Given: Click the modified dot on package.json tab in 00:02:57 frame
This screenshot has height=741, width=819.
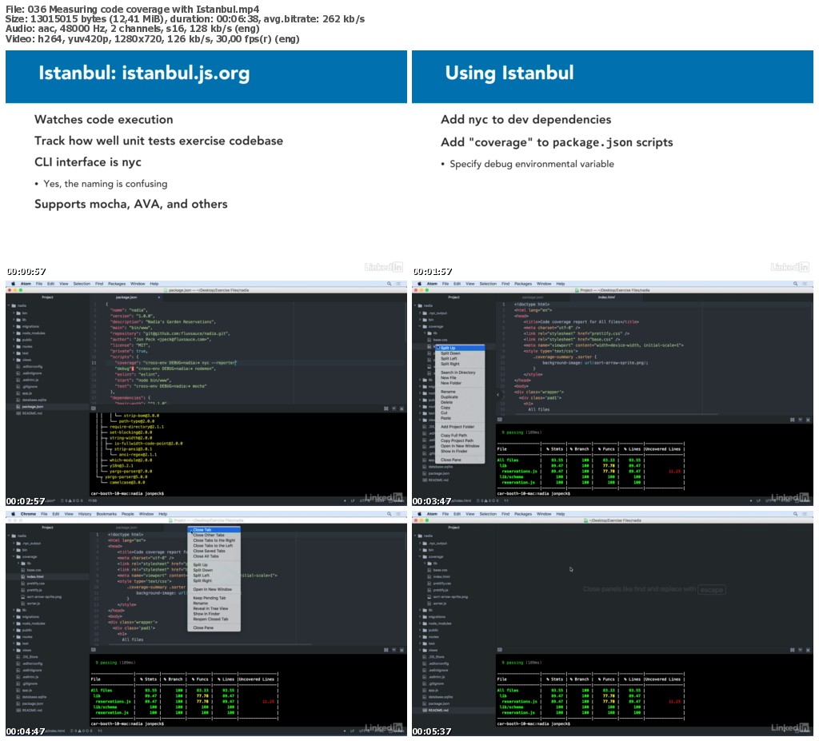Looking at the screenshot, I should coord(159,297).
